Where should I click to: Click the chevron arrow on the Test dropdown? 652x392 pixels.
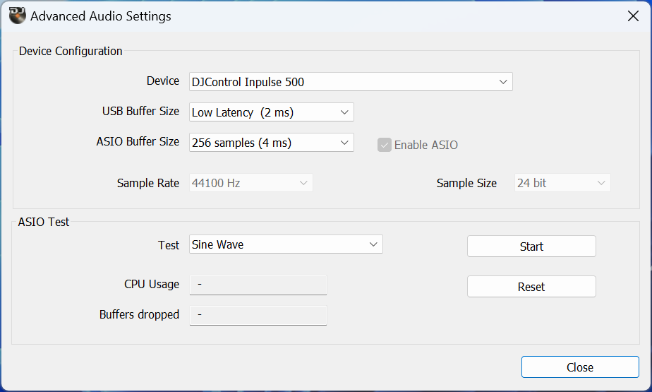click(x=373, y=244)
